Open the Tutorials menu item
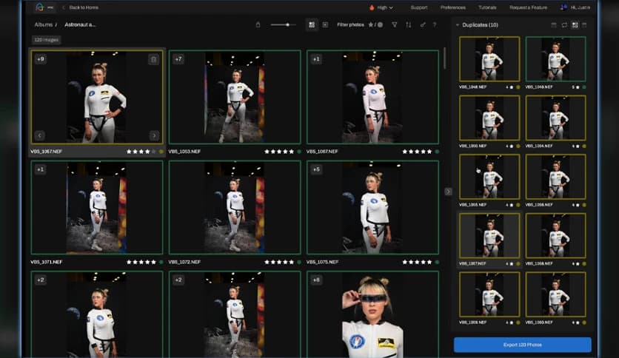 (x=487, y=7)
